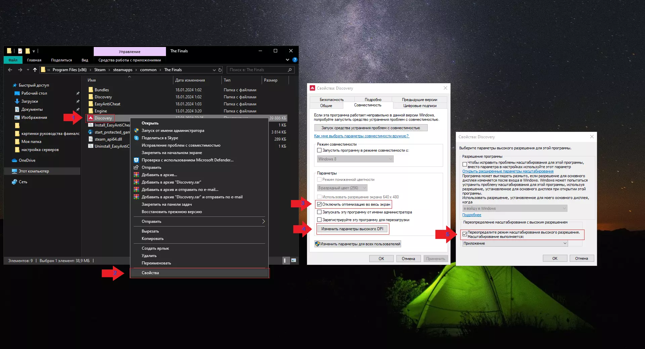Switch to Безопасность tab in Properties
This screenshot has width=645, height=349.
point(332,100)
